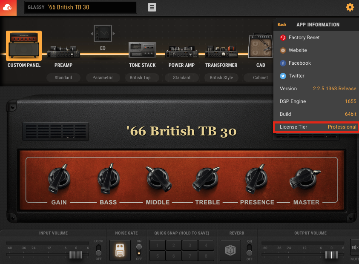Toggle the Noise Gate on/off switch
Screen dimensions: 359x264
click(x=139, y=250)
